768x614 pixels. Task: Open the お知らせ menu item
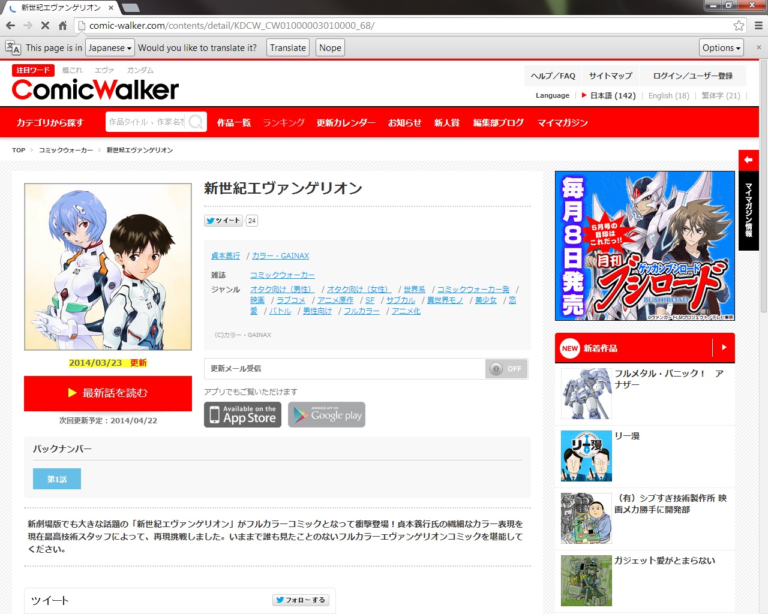405,122
